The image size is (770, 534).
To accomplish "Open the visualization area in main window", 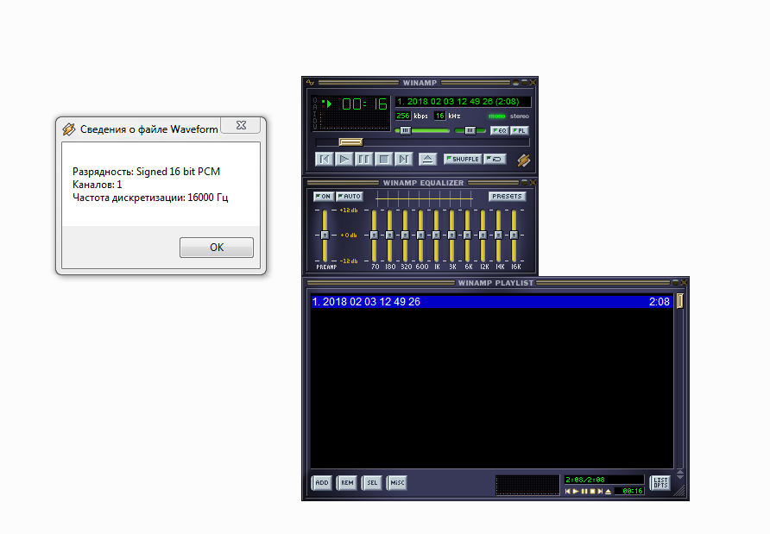I will (x=355, y=122).
